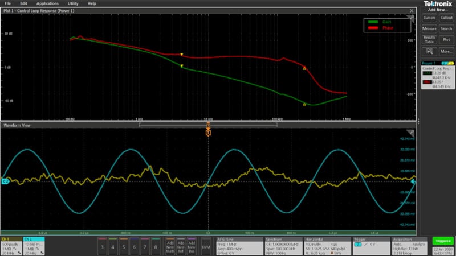Click the Ch 1 ground reference handle
Image resolution: width=456 pixels, height=256 pixels.
[x=5, y=181]
